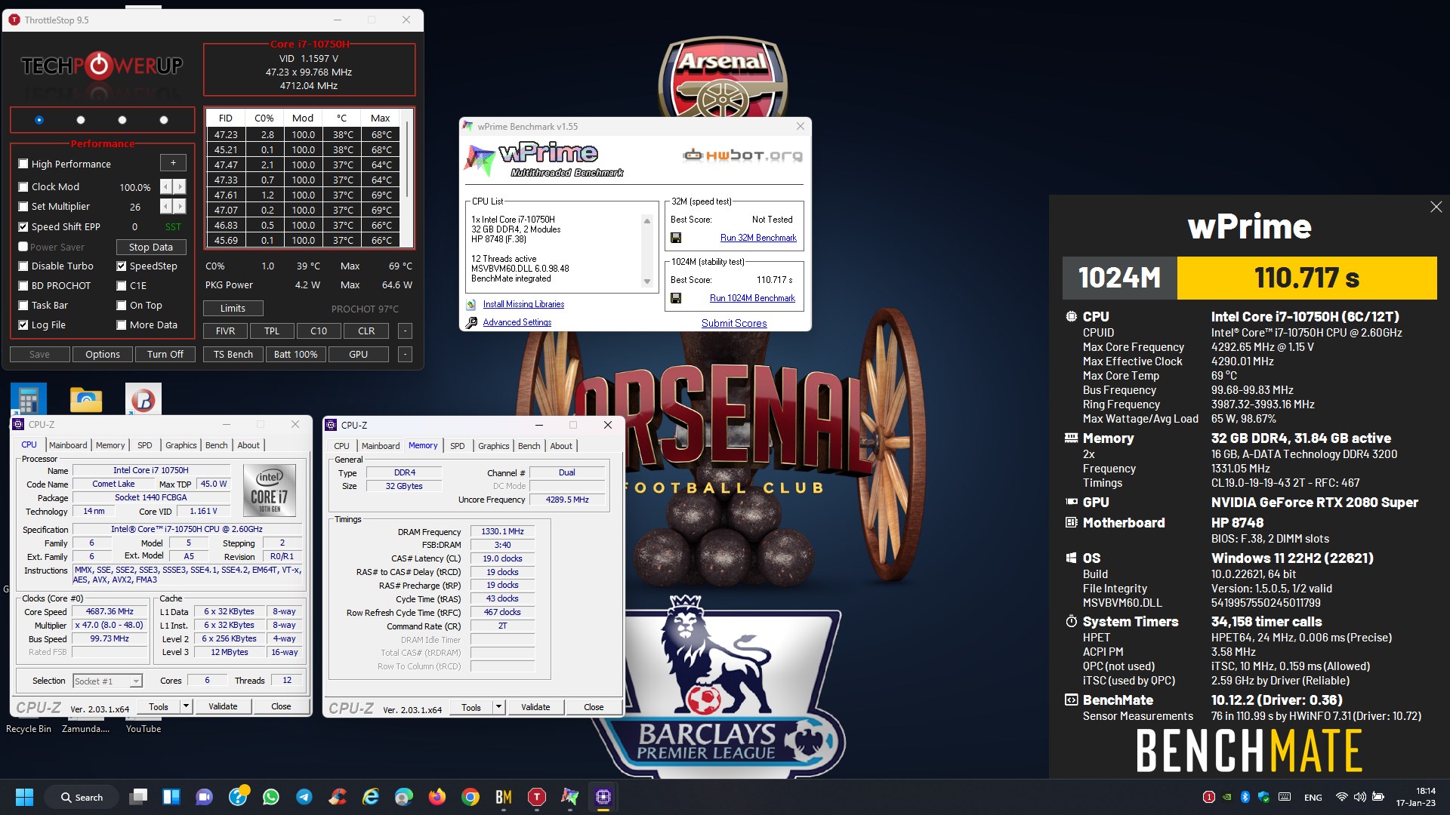
Task: Open the Windows Start menu
Action: [24, 797]
